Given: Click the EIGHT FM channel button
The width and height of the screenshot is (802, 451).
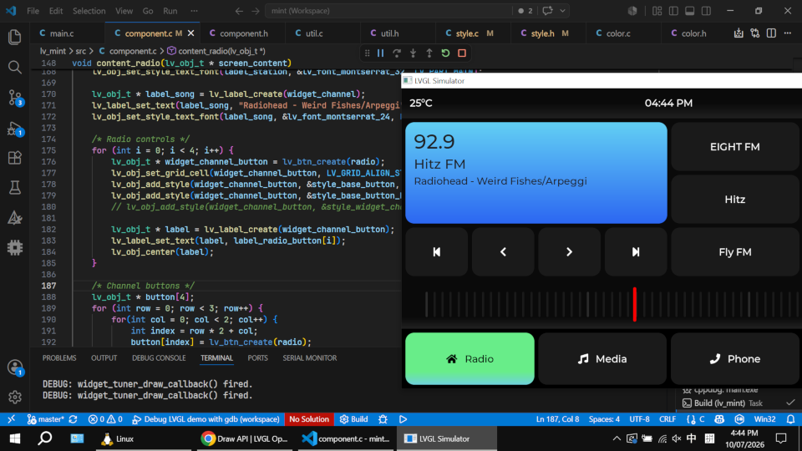Looking at the screenshot, I should pyautogui.click(x=735, y=147).
